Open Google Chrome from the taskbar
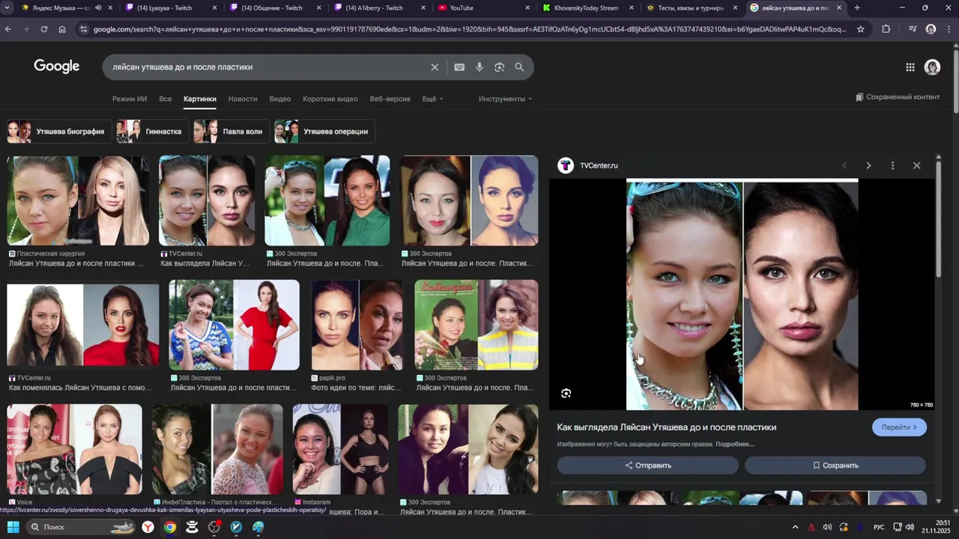This screenshot has width=959, height=539. pyautogui.click(x=170, y=527)
